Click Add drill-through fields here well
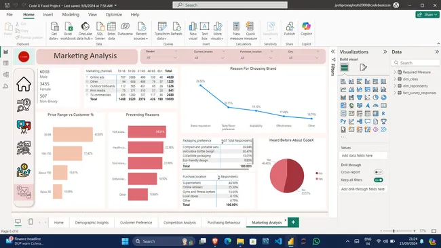This screenshot has height=248, width=441. tap(363, 189)
